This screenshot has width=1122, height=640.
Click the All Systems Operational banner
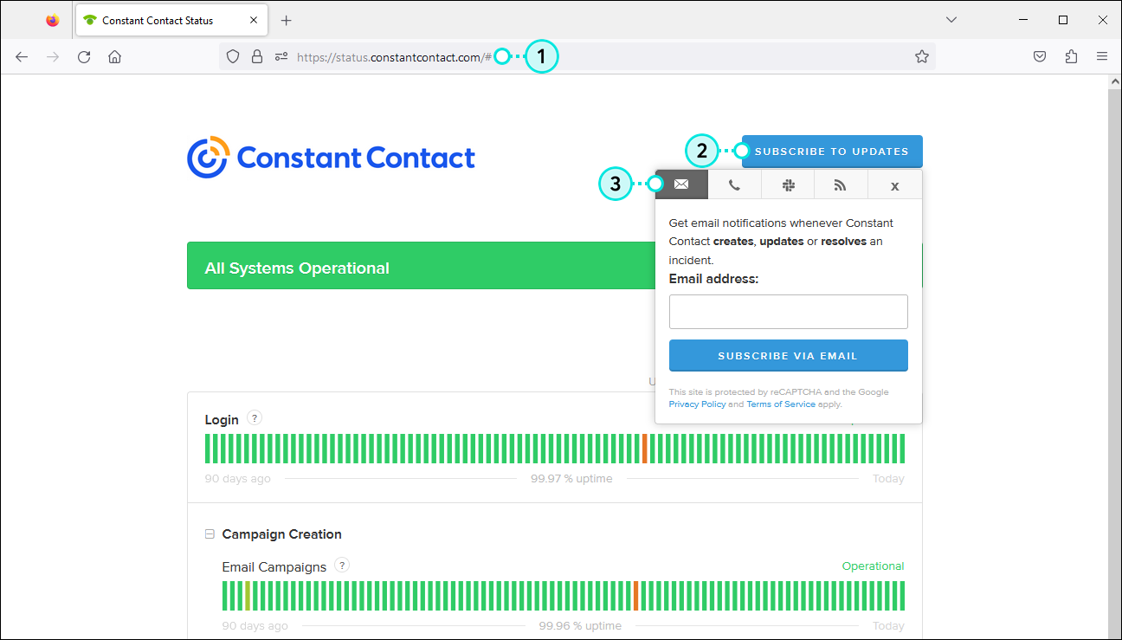click(421, 265)
